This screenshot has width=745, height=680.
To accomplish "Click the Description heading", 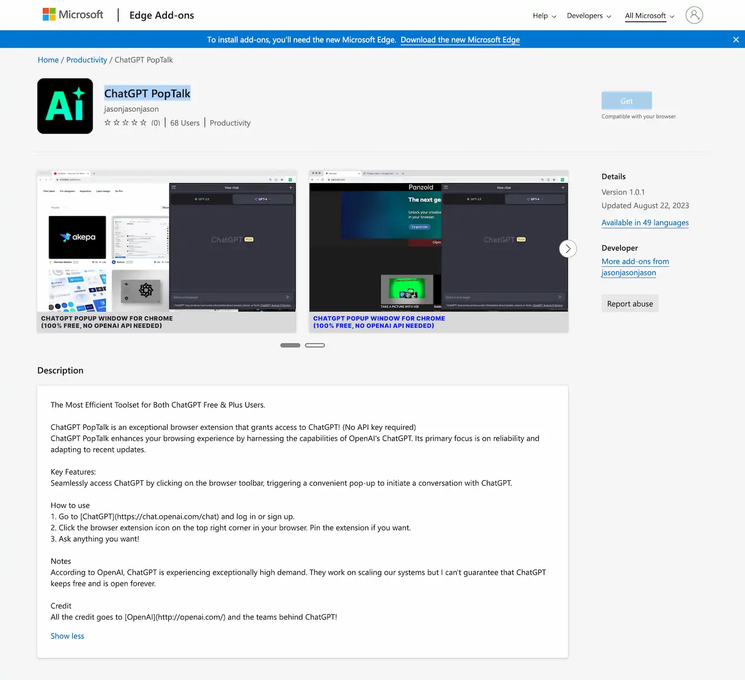I will click(x=60, y=370).
